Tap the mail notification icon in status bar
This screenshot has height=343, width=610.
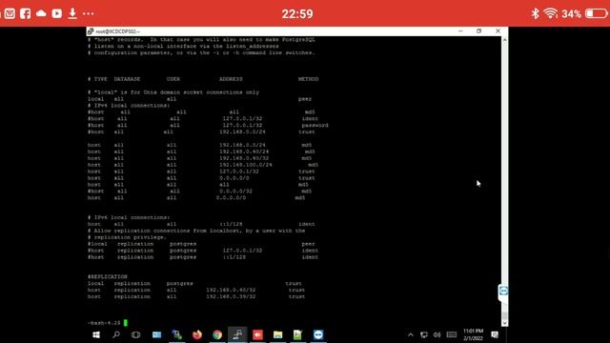[10, 13]
